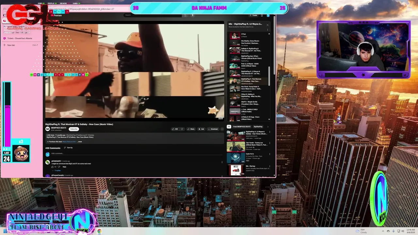Click the search magnifier button
Viewport: 418px width, 235px height.
point(185,15)
